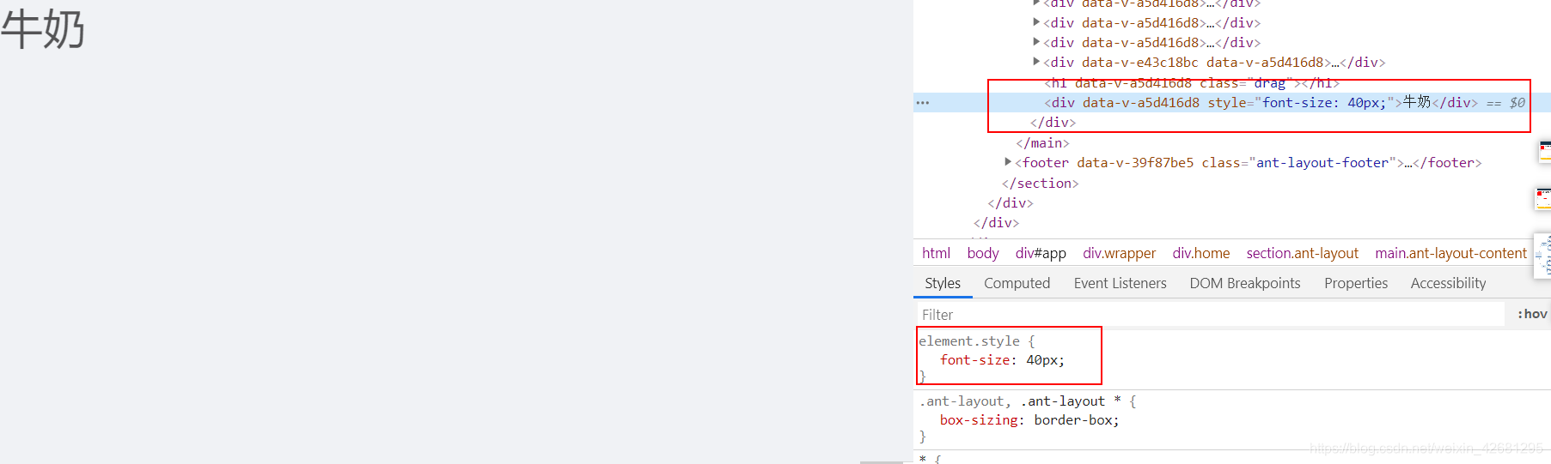This screenshot has width=1551, height=464.
Task: Click the box-sizing property name
Action: point(978,420)
